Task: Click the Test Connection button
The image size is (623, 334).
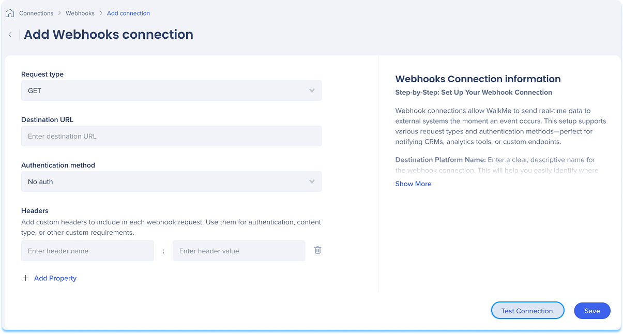Action: 527,311
